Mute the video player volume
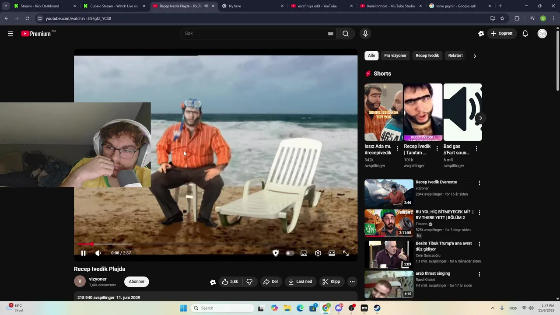 pyautogui.click(x=98, y=253)
